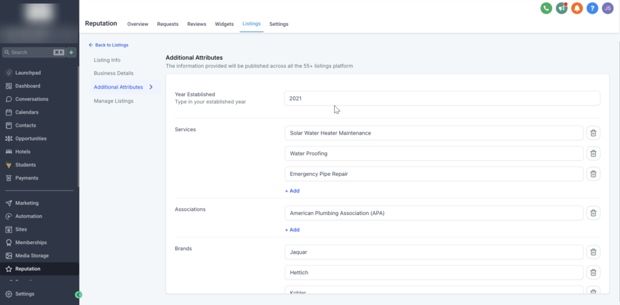
Task: Click the blue help question mark icon
Action: point(592,8)
